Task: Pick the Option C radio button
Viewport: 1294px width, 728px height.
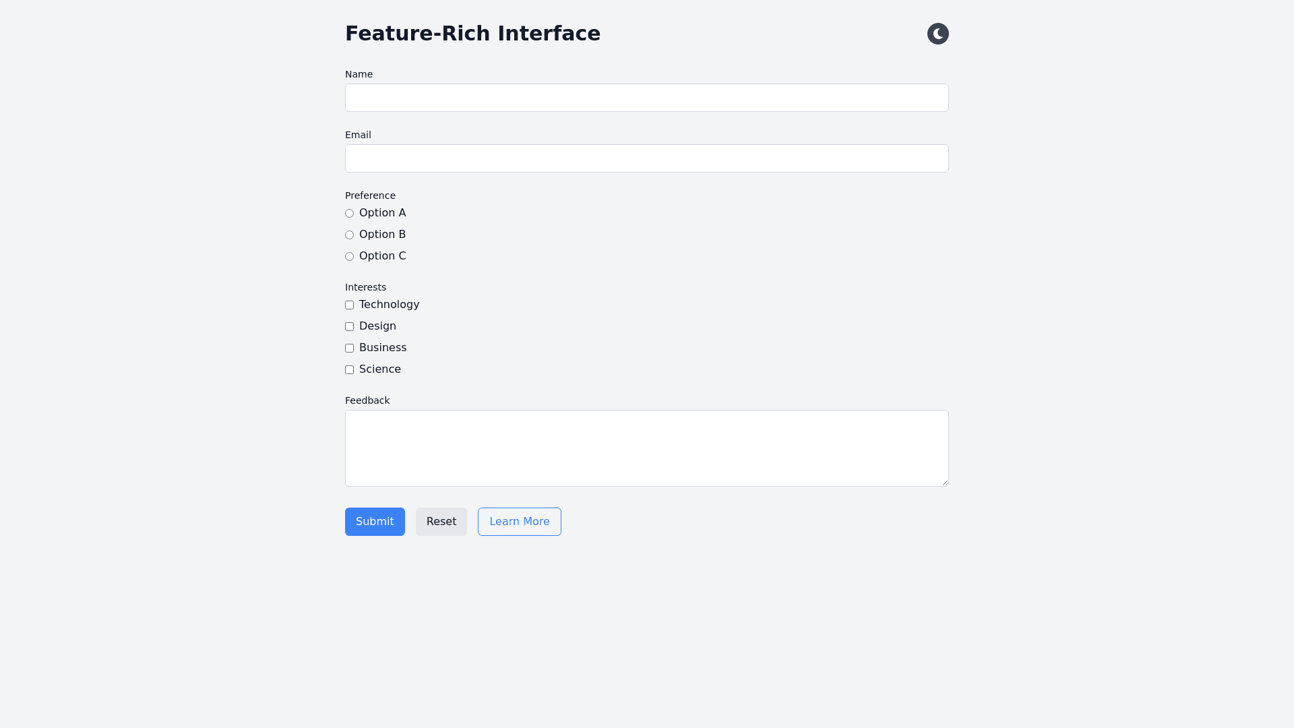Action: click(349, 257)
